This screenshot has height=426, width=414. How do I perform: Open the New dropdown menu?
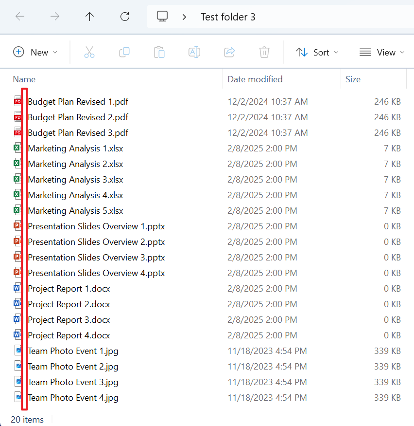[x=35, y=52]
